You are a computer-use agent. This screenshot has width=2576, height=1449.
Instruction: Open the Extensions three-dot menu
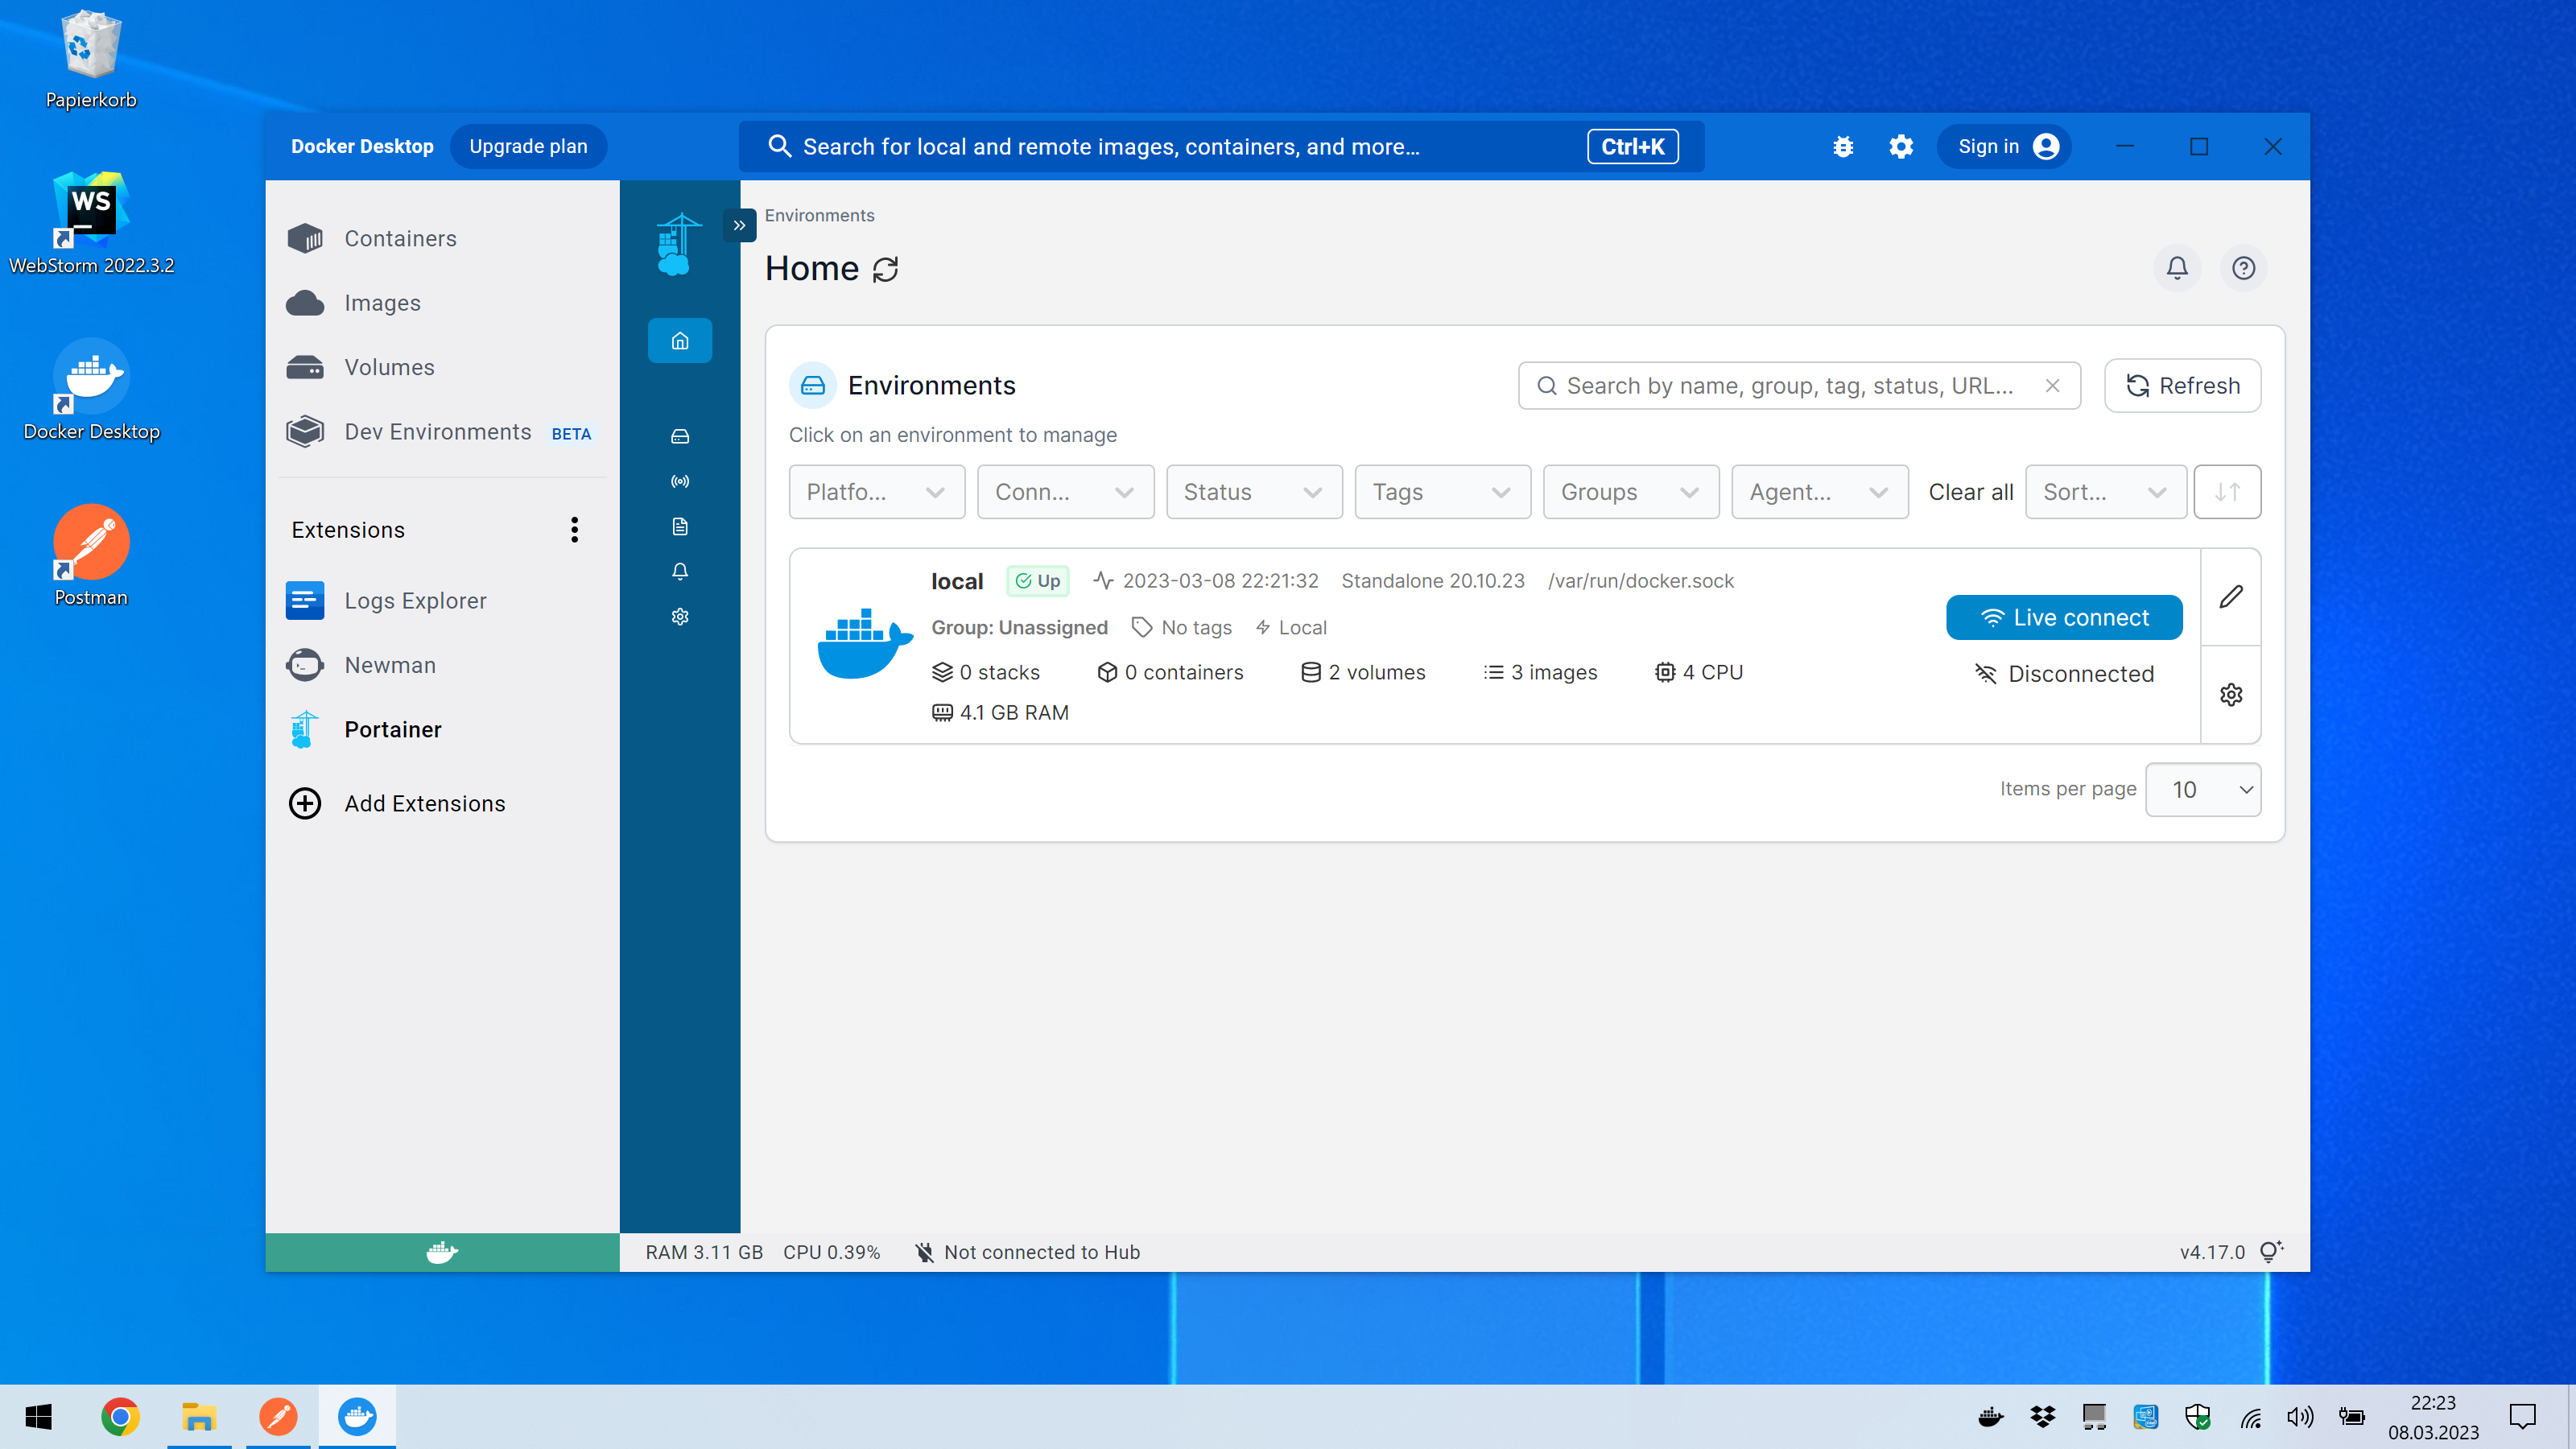coord(574,530)
